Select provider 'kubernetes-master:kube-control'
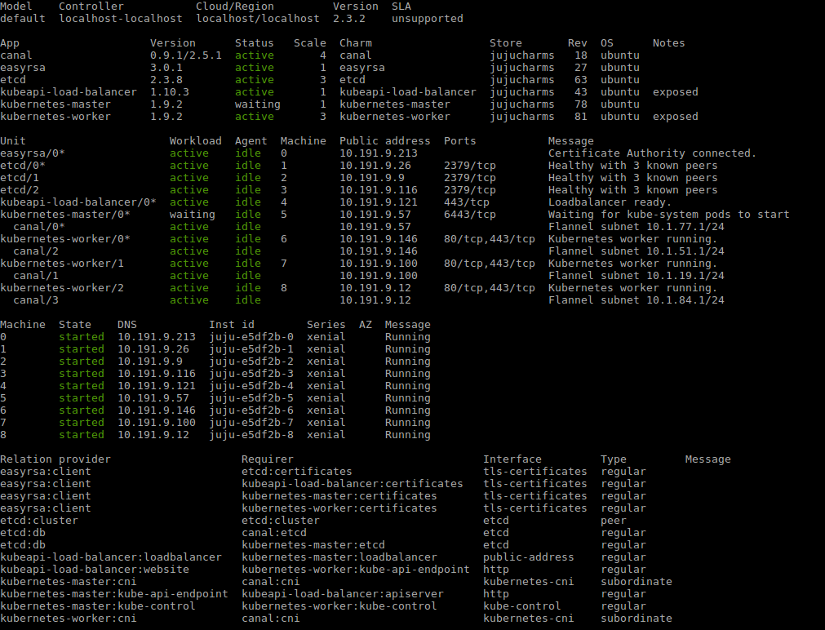 [98, 606]
